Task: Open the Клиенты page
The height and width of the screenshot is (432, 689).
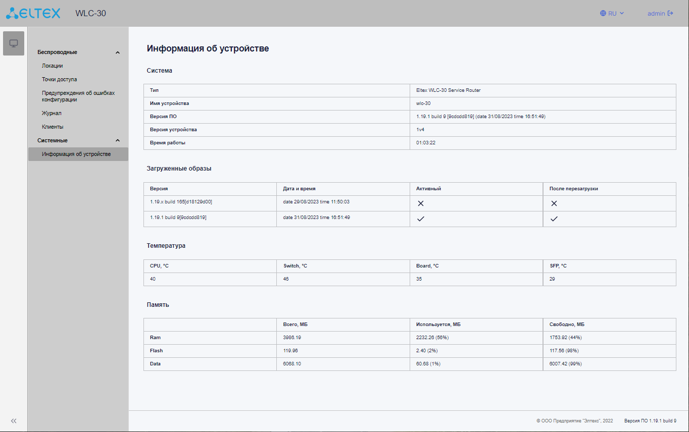Action: (53, 127)
